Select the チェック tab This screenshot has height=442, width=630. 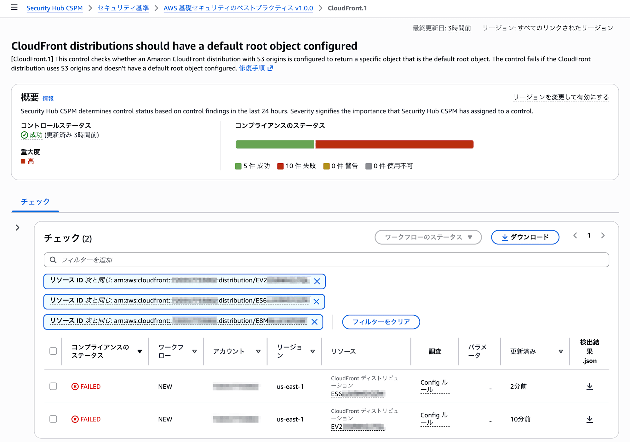click(x=35, y=202)
